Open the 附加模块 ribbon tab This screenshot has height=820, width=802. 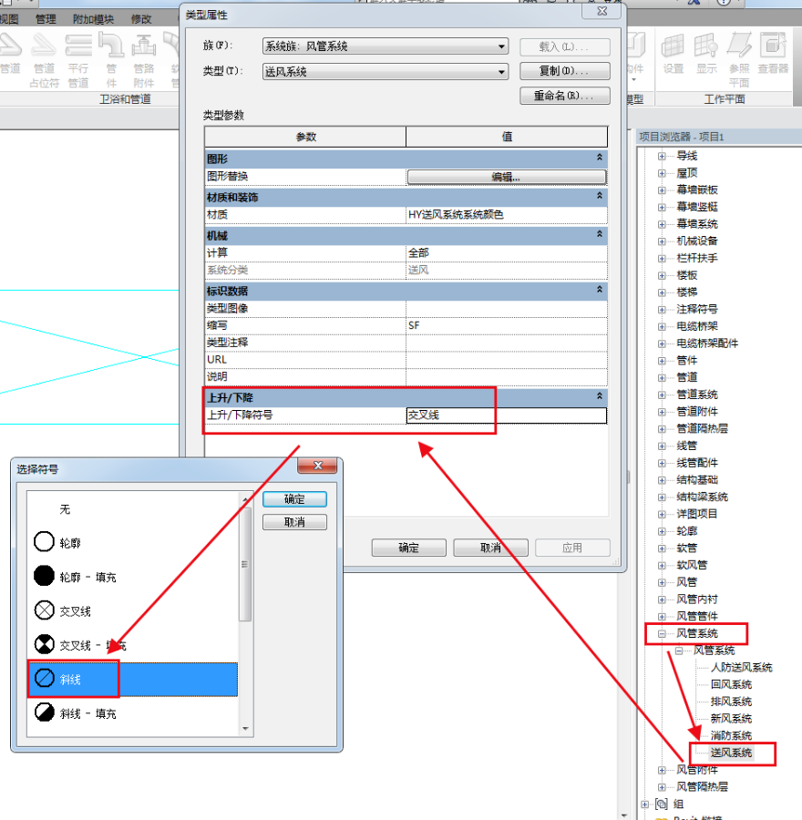(94, 19)
